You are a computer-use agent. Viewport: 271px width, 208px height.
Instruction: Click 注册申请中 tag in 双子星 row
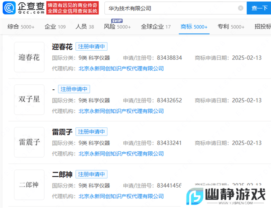click(74, 89)
